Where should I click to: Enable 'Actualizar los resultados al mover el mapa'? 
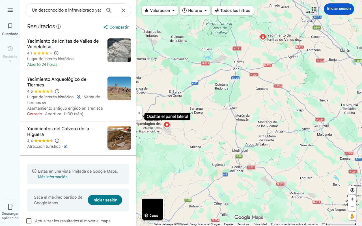pyautogui.click(x=29, y=221)
